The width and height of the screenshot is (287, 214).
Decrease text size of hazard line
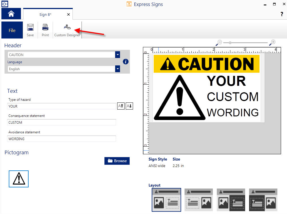tap(129, 106)
